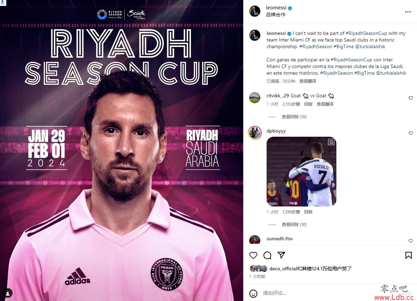Image resolution: width=417 pixels, height=301 pixels.
Task: Open the comment bubble icon
Action: point(267,255)
